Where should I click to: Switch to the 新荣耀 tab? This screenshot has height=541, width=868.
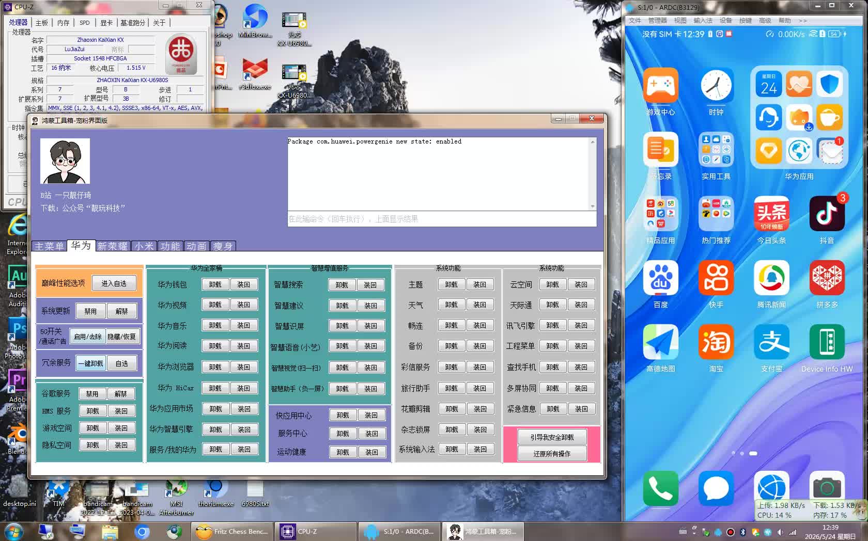click(112, 246)
